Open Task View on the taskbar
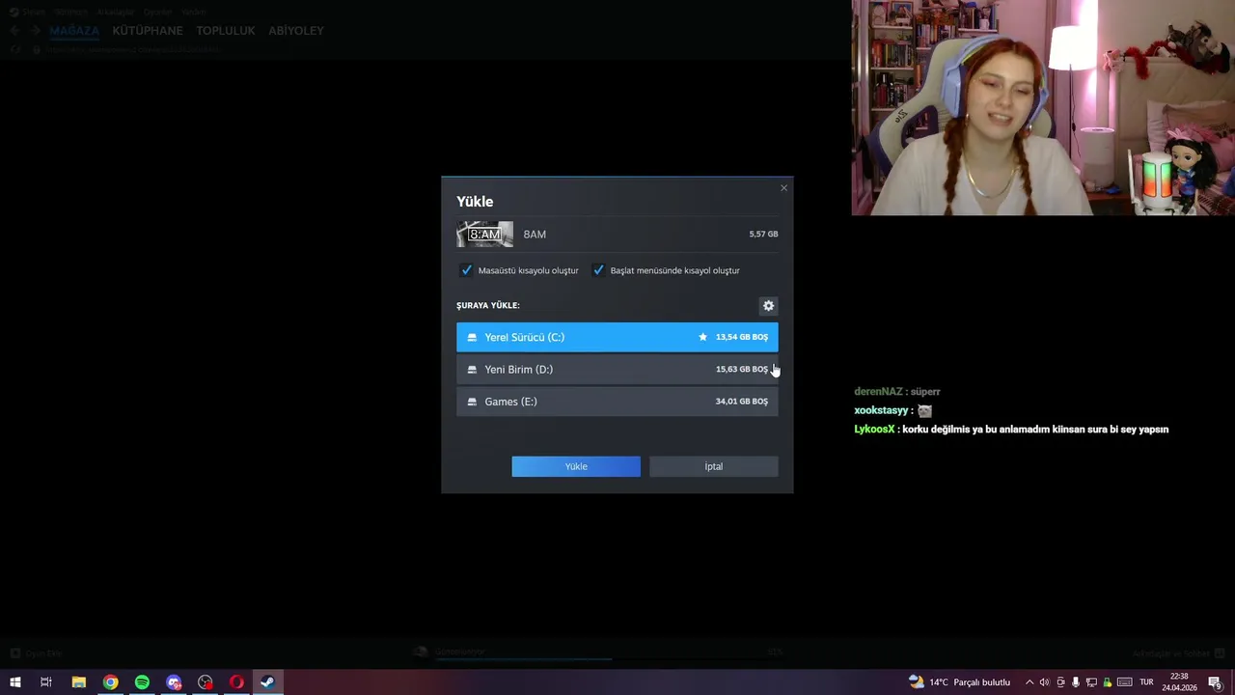This screenshot has height=695, width=1235. click(46, 682)
